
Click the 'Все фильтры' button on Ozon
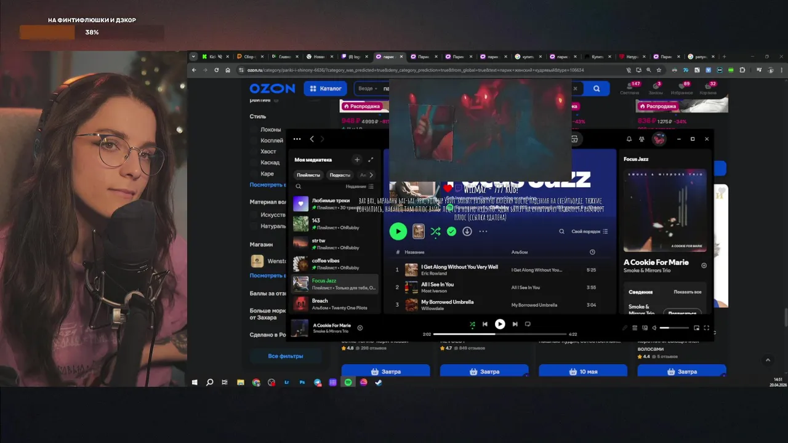(286, 356)
